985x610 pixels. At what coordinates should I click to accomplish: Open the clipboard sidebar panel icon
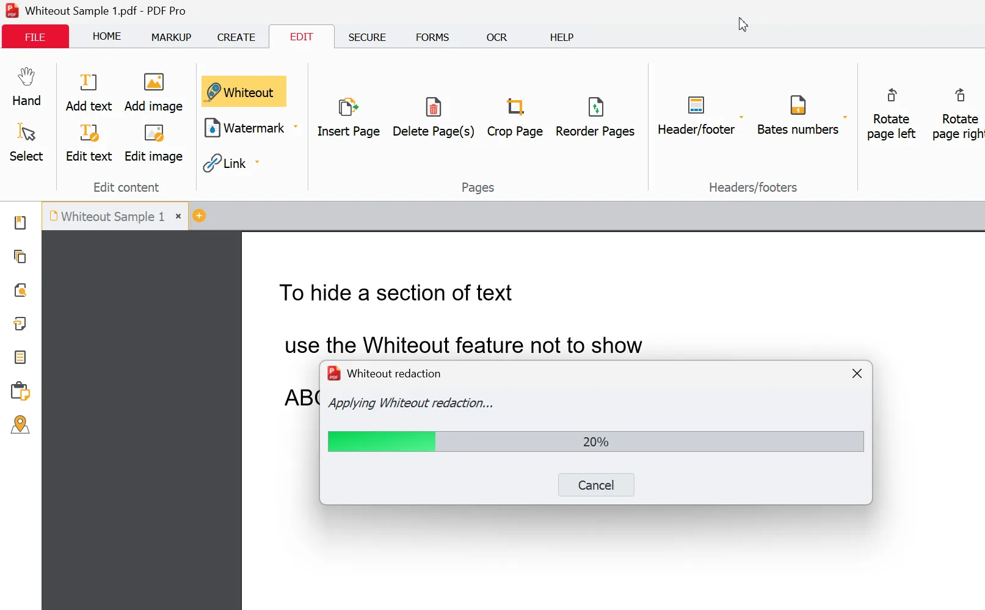click(20, 391)
